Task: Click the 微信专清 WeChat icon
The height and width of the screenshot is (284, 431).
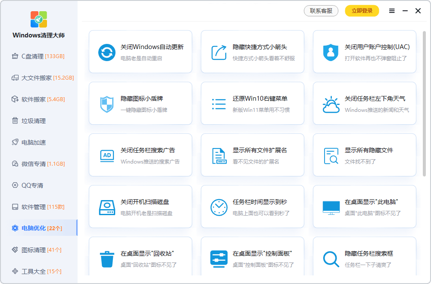Action: [x=15, y=164]
